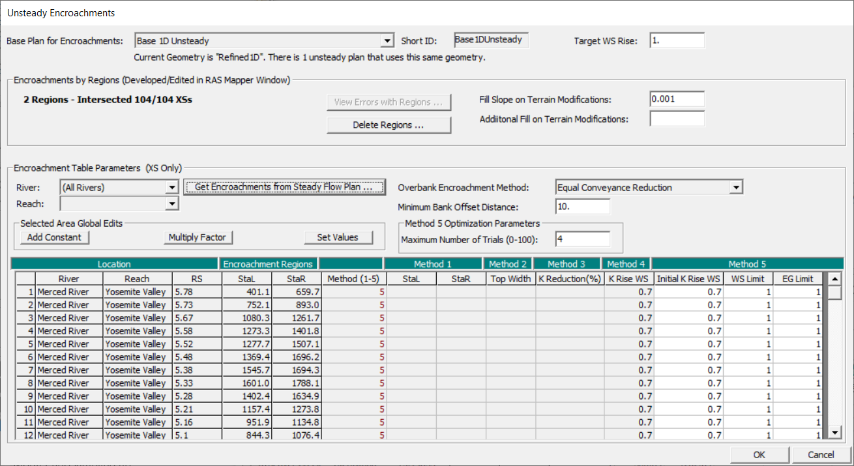
Task: Open the Base Plan for Encroachments dropdown
Action: point(387,41)
